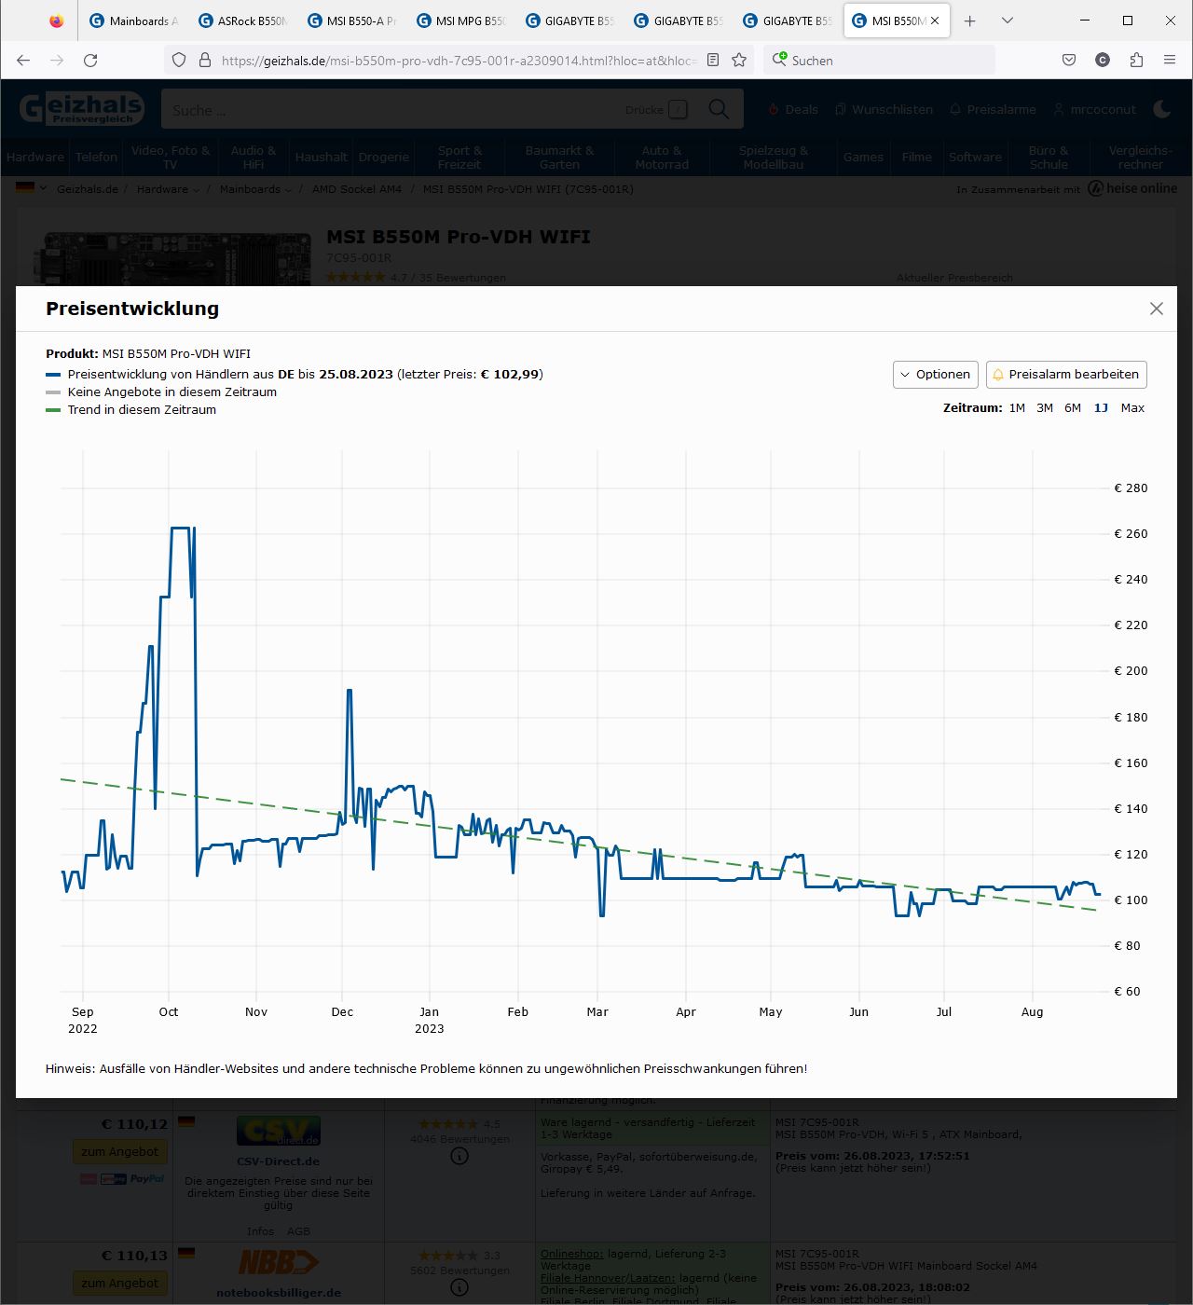This screenshot has width=1193, height=1305.
Task: Toggle reader view icon
Action: tap(713, 60)
